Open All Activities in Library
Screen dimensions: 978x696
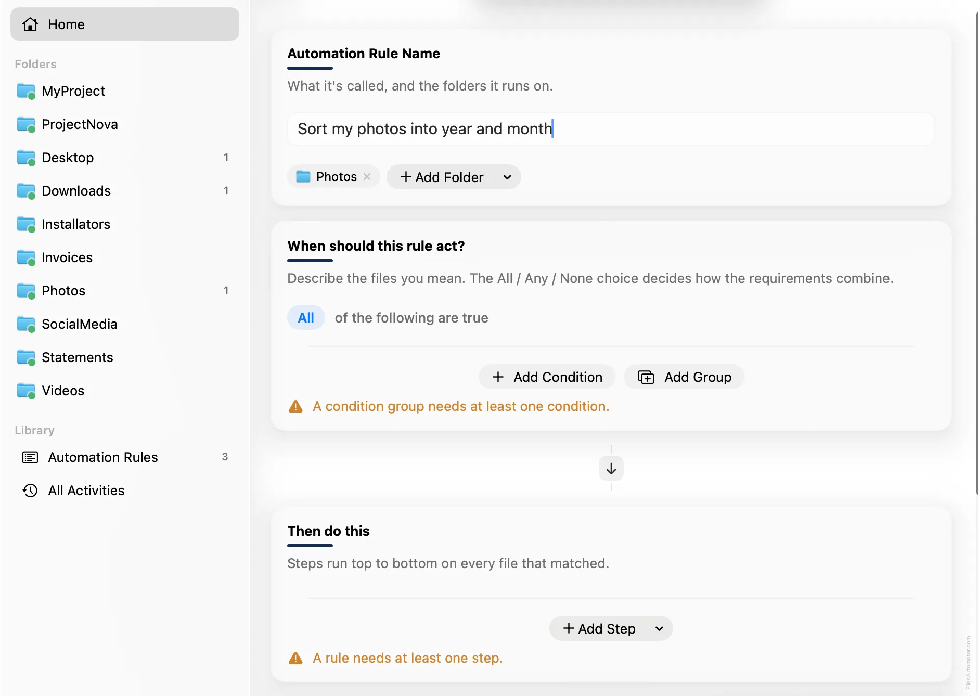[x=125, y=491]
